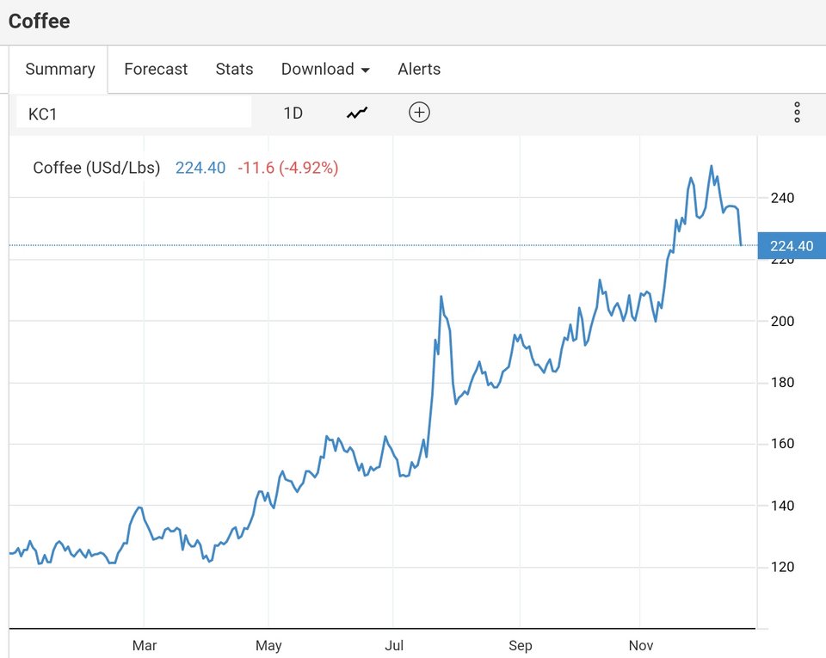Click the -11.6 (-4.92%) change value
The width and height of the screenshot is (826, 658).
click(288, 168)
